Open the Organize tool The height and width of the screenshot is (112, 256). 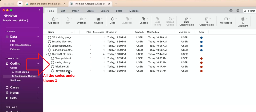[82, 21]
